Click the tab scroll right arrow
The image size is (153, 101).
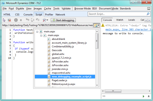tap(149, 20)
